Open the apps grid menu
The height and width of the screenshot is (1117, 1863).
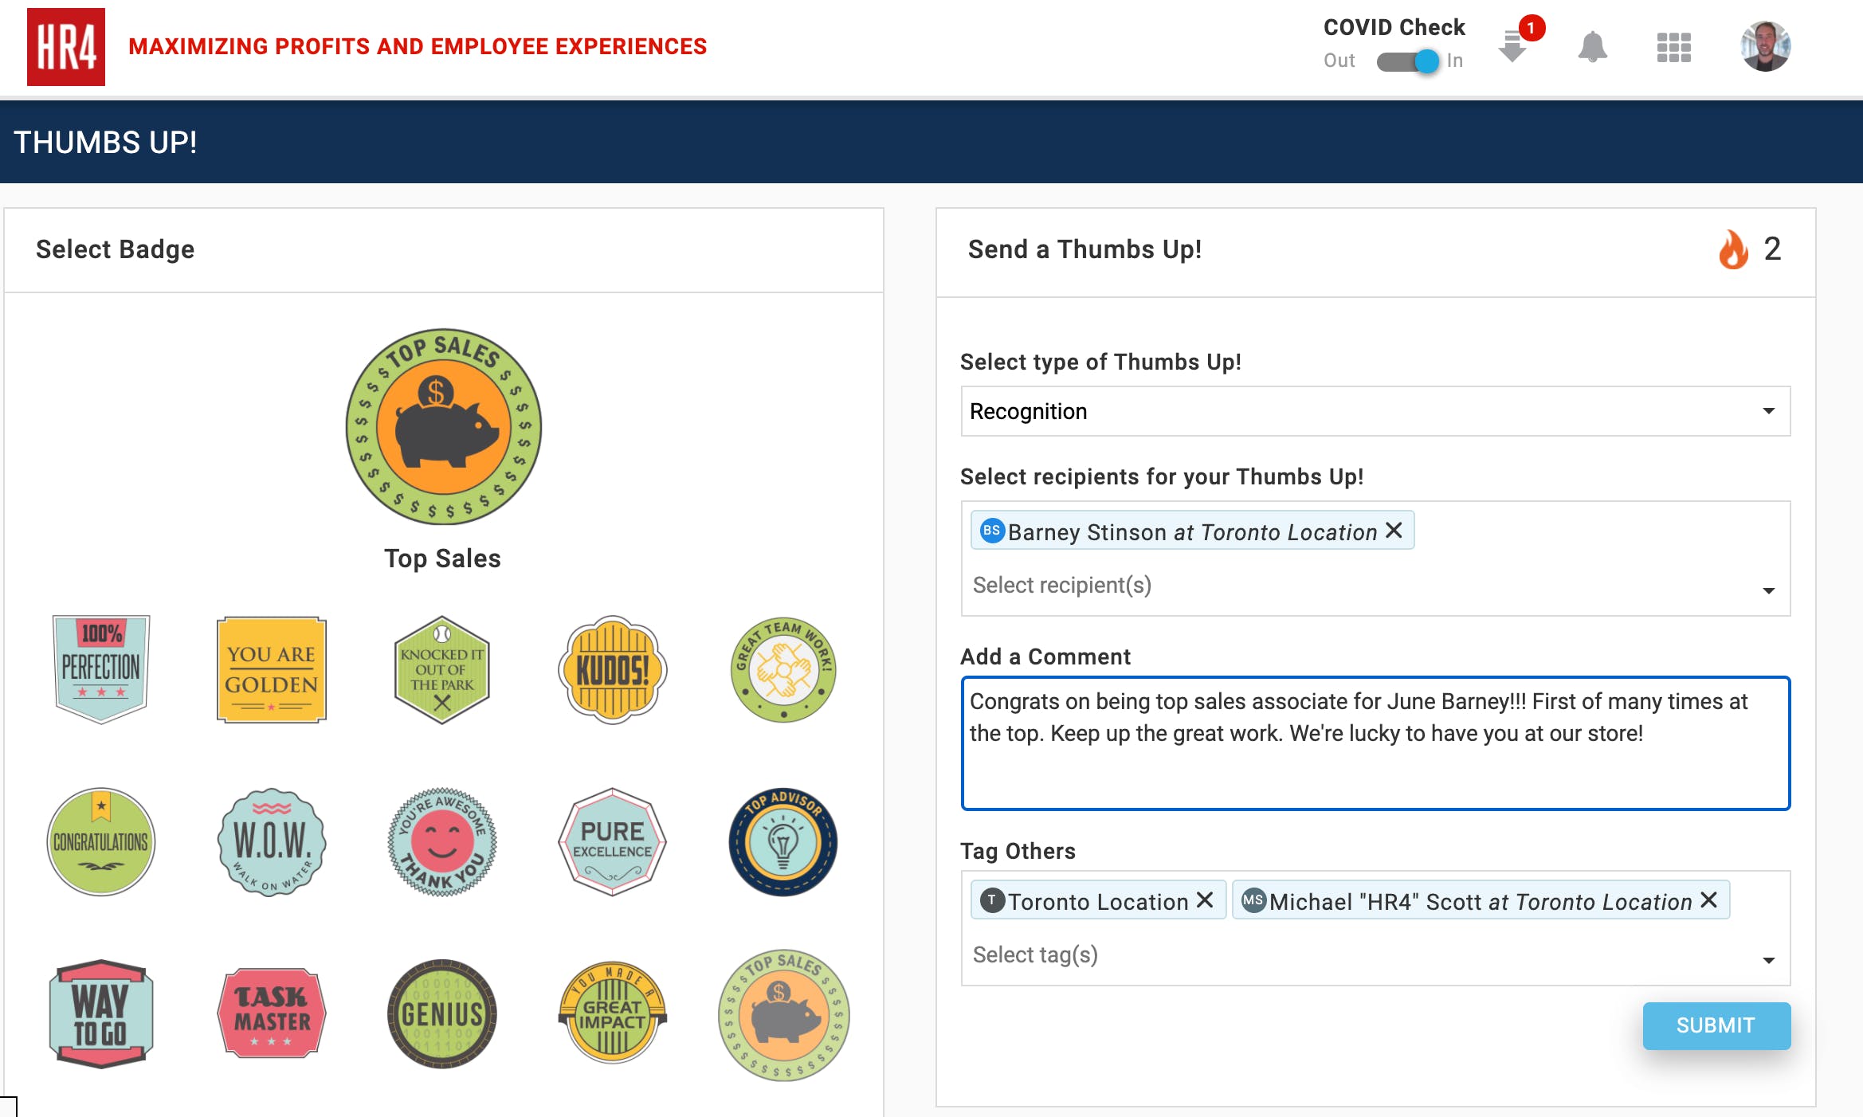tap(1673, 47)
